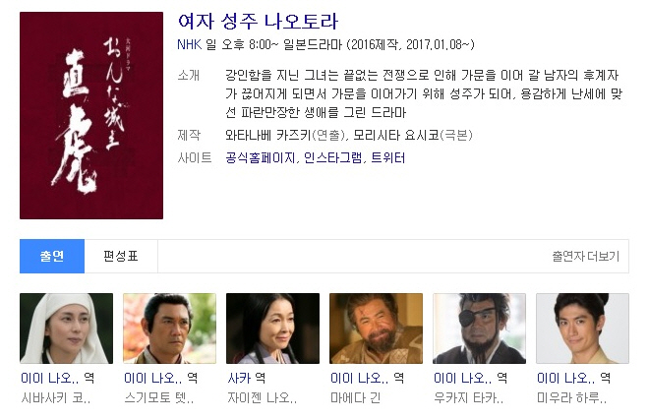Click the 자이젠 나오.. actor name

262,398
